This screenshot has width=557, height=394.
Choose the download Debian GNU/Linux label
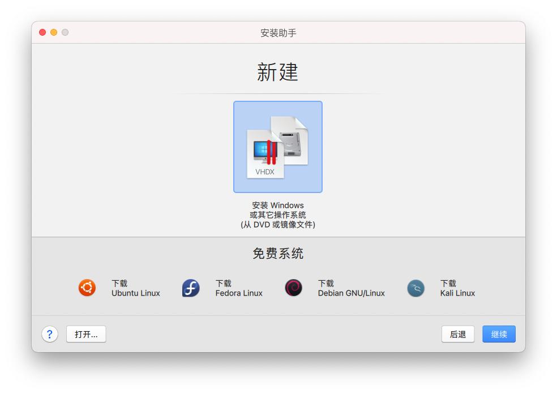[352, 288]
